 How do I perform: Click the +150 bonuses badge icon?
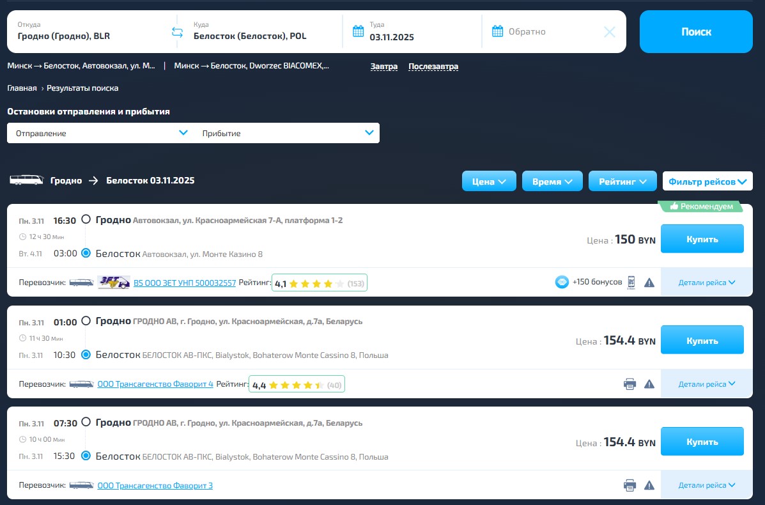(x=562, y=282)
